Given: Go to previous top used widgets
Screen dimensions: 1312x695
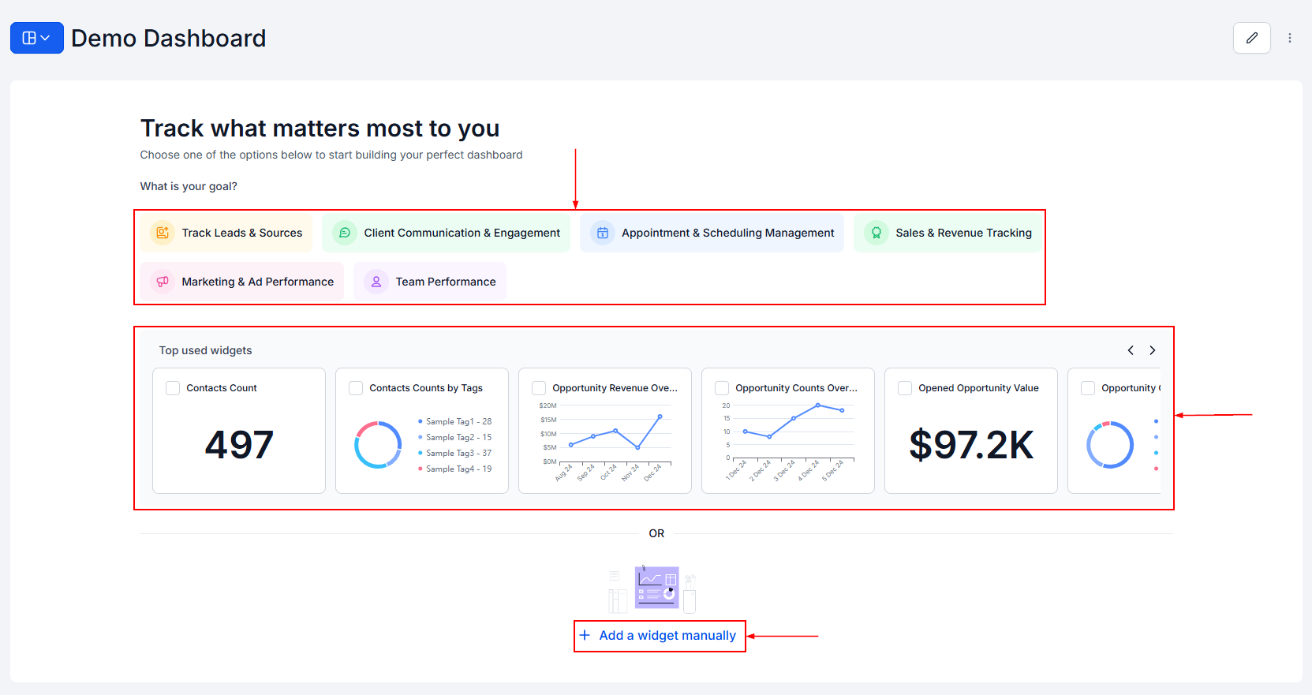Looking at the screenshot, I should (1131, 350).
